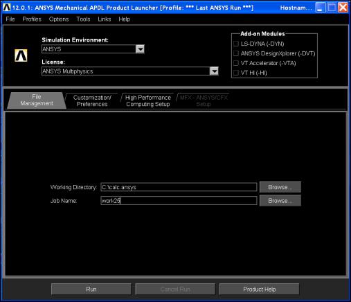Switch to File Management tab
The width and height of the screenshot is (351, 302).
pos(37,100)
